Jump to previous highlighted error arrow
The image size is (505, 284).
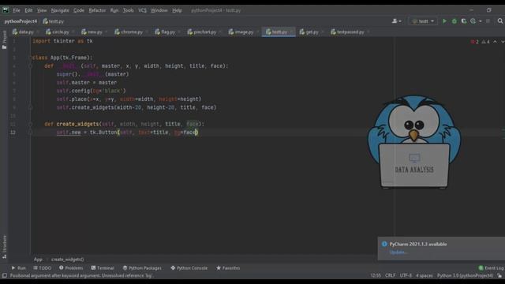pos(495,42)
